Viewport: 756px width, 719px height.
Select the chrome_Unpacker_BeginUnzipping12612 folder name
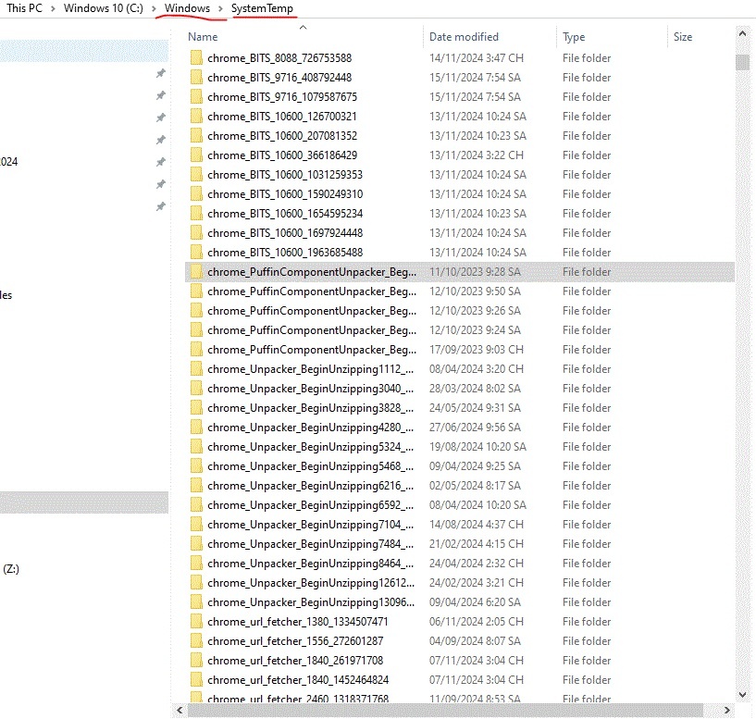[311, 583]
